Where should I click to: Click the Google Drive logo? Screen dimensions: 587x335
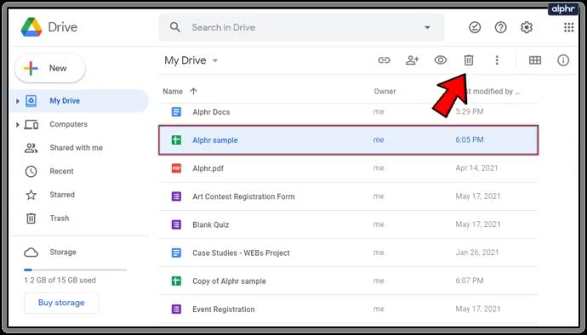click(31, 27)
